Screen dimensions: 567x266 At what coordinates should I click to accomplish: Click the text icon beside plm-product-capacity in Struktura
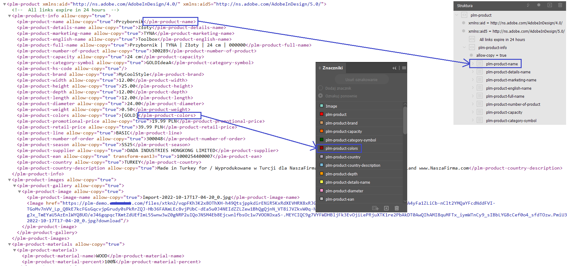pyautogui.click(x=480, y=112)
